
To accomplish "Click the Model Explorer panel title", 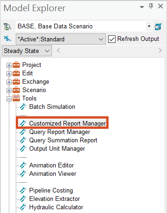I will (x=34, y=8).
